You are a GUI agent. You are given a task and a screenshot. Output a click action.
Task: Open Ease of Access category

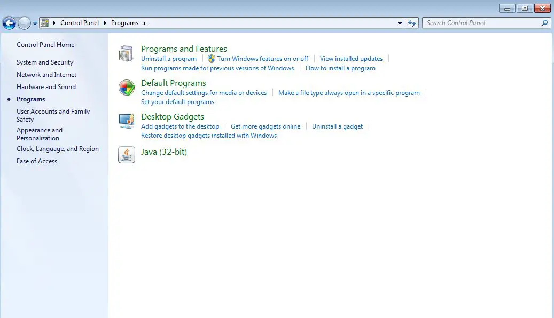pyautogui.click(x=37, y=161)
